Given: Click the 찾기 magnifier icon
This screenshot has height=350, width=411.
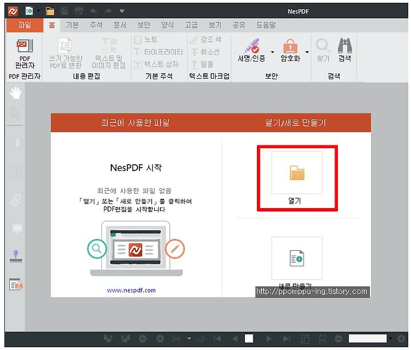Looking at the screenshot, I should click(x=323, y=45).
